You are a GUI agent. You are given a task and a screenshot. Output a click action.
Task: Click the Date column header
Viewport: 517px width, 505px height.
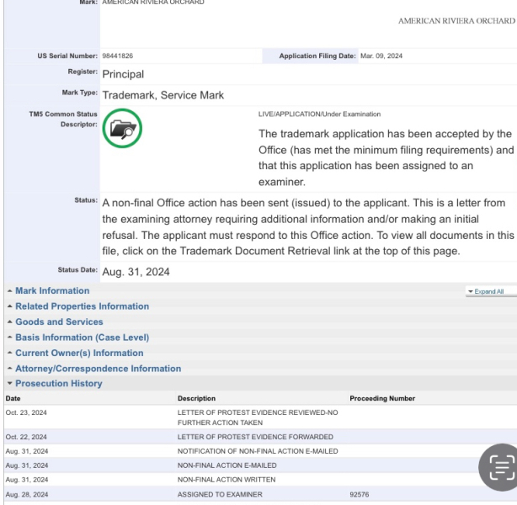pos(13,398)
